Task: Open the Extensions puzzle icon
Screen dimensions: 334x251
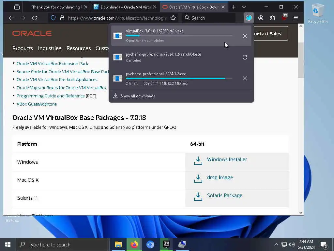Action: pyautogui.click(x=272, y=18)
